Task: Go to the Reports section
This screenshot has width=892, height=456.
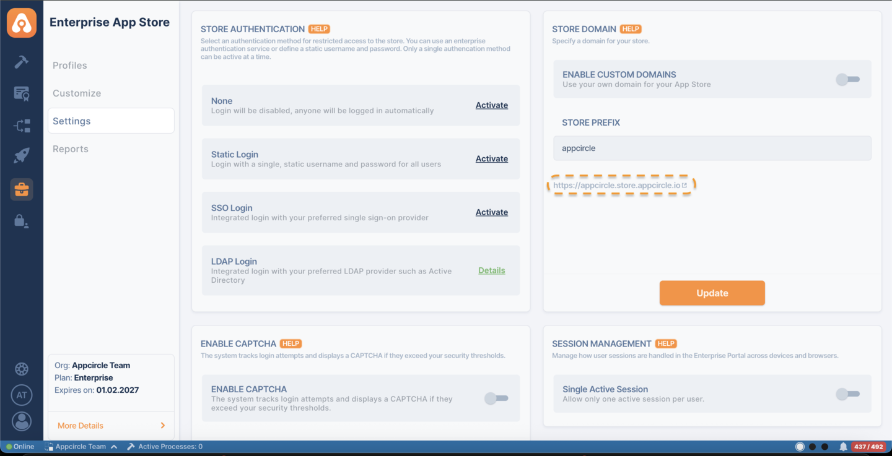Action: [70, 148]
